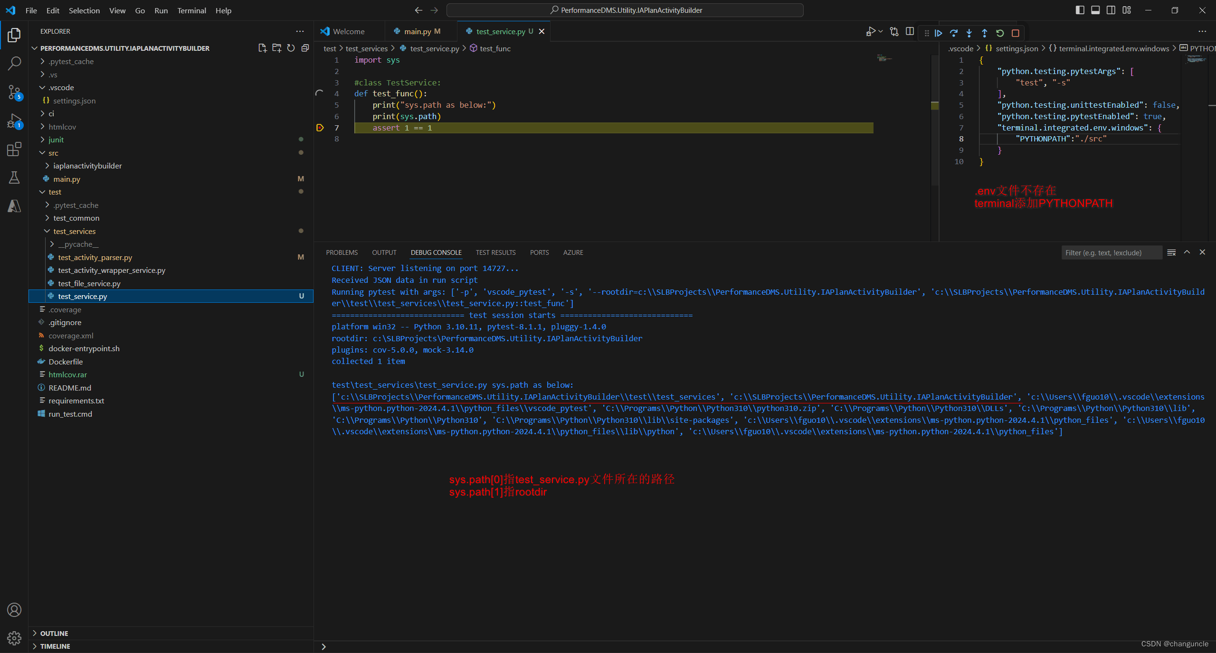Screen dimensions: 1216x653
Task: Click the command center search box
Action: (625, 10)
